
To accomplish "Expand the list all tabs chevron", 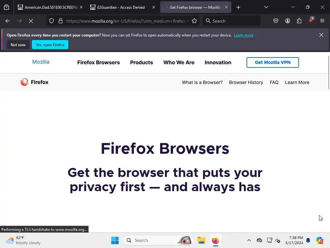I will coord(266,7).
